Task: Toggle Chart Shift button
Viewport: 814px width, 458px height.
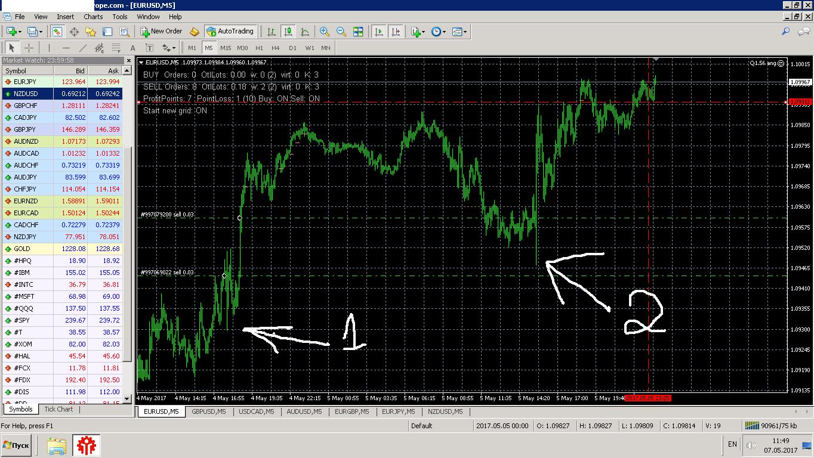Action: coord(395,32)
